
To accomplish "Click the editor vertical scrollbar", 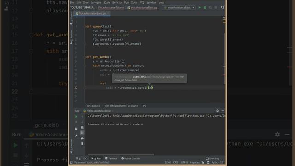I will click(x=224, y=59).
